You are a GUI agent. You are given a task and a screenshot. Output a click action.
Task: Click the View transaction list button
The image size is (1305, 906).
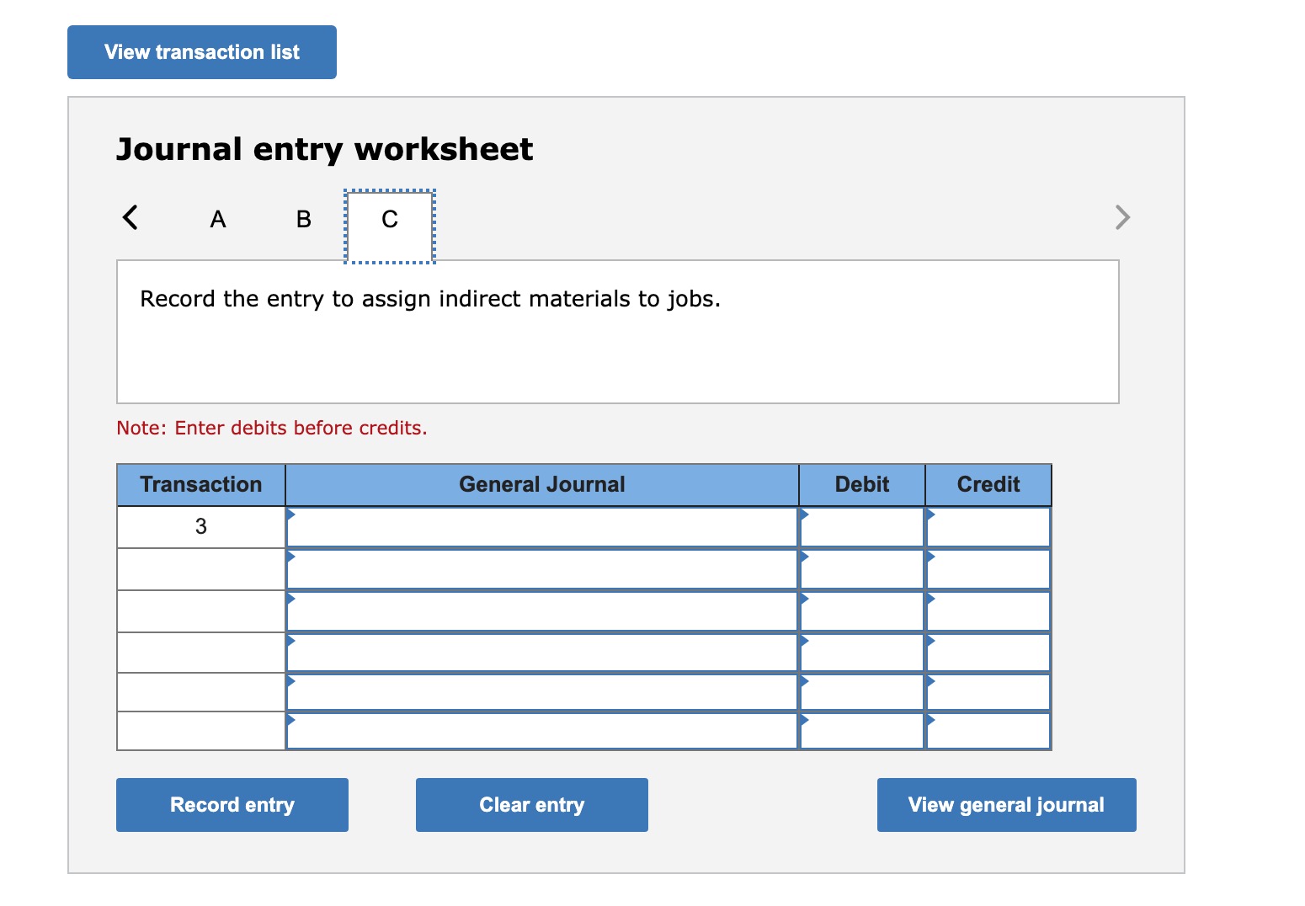pyautogui.click(x=200, y=51)
